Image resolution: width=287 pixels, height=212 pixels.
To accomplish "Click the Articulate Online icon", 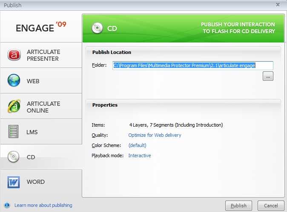I will [14, 107].
